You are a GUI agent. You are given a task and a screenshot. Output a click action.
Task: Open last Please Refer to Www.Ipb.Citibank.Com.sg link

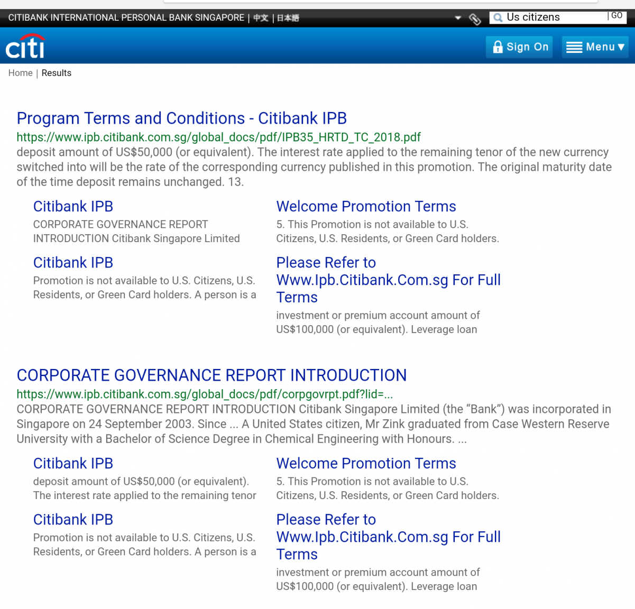(388, 537)
